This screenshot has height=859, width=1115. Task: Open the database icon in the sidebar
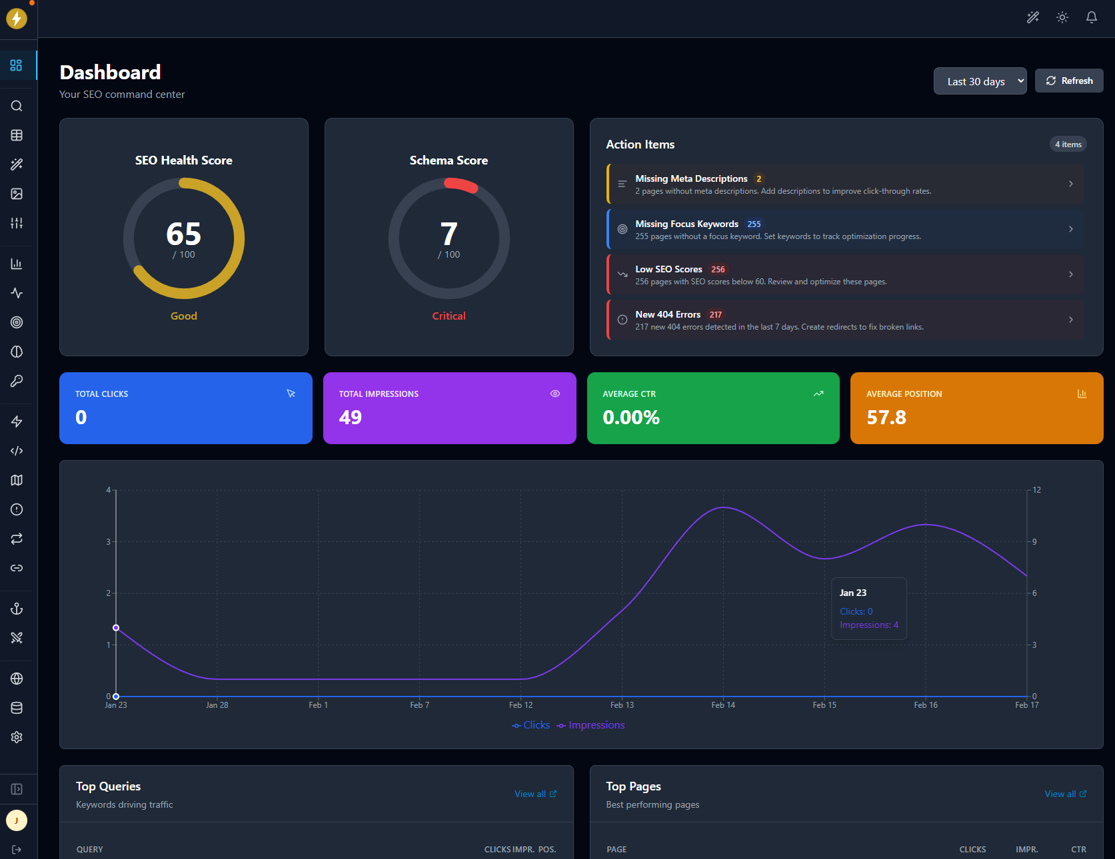click(x=17, y=708)
